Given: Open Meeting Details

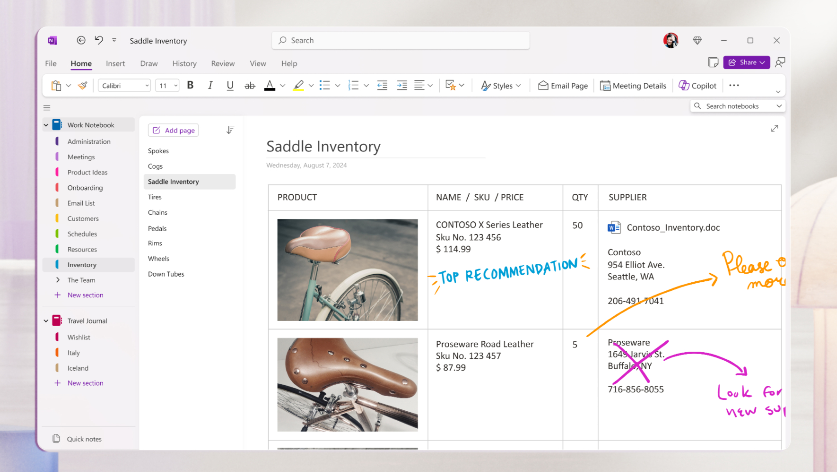Looking at the screenshot, I should [x=633, y=86].
